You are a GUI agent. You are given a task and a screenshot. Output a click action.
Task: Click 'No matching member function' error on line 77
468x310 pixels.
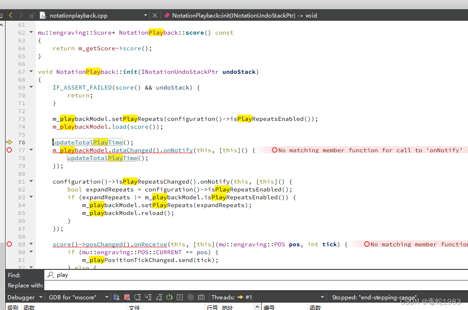coord(370,150)
